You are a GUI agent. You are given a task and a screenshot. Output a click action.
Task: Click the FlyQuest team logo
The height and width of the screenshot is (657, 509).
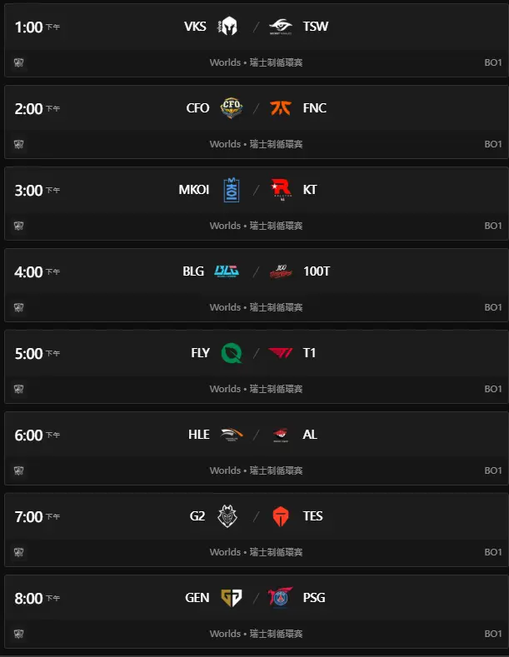coord(229,353)
